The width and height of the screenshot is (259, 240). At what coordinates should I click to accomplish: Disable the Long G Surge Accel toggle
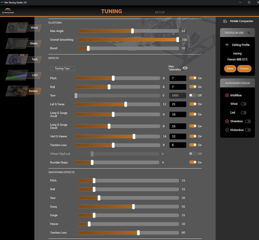click(193, 114)
